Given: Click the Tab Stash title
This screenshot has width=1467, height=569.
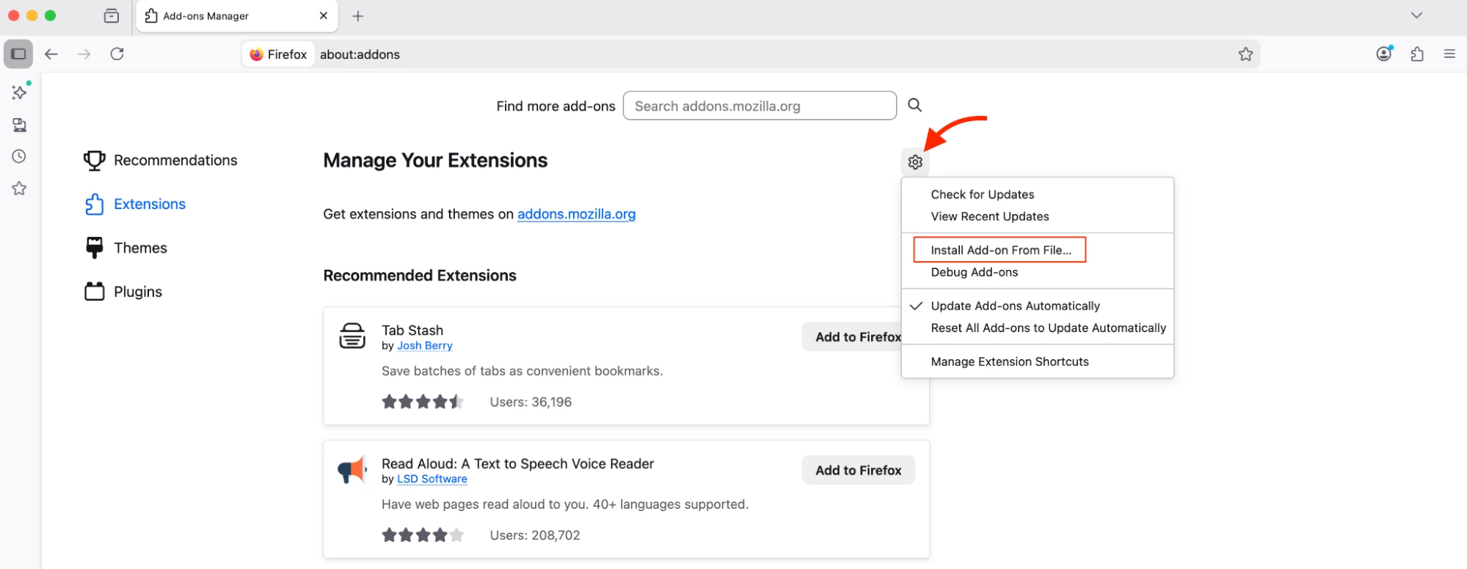Looking at the screenshot, I should pyautogui.click(x=412, y=330).
